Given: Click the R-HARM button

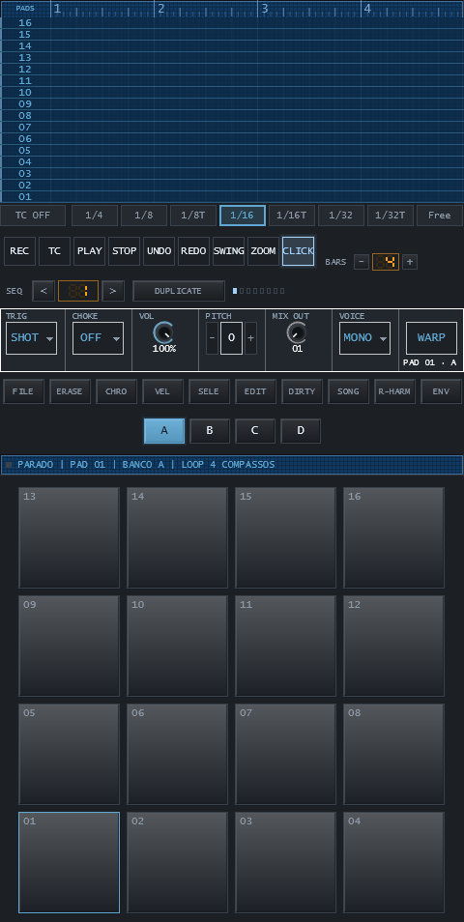Looking at the screenshot, I should tap(395, 391).
